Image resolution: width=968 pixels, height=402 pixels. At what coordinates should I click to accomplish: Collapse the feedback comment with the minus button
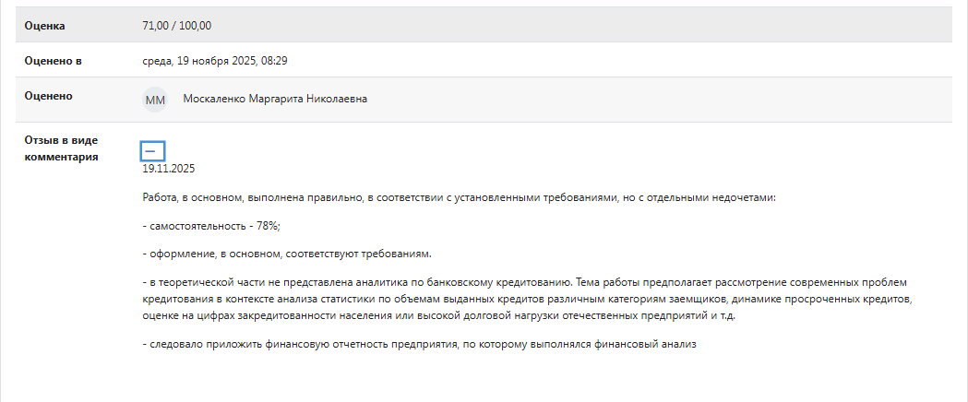point(153,151)
